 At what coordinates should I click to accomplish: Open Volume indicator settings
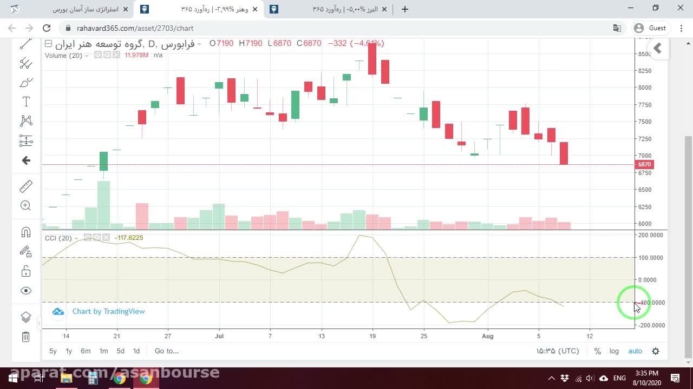point(107,55)
